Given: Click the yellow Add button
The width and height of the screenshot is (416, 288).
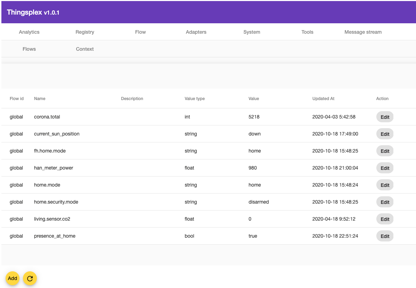Looking at the screenshot, I should 13,278.
